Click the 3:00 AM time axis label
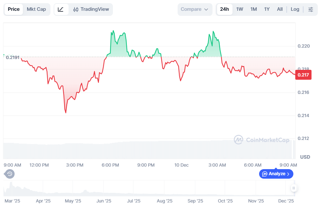The width and height of the screenshot is (320, 205). (217, 165)
